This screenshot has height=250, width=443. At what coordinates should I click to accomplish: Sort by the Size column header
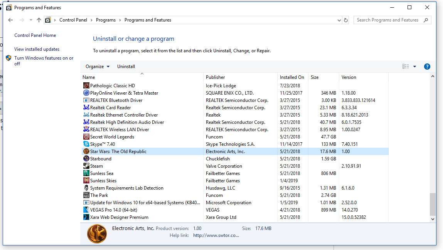(323, 77)
